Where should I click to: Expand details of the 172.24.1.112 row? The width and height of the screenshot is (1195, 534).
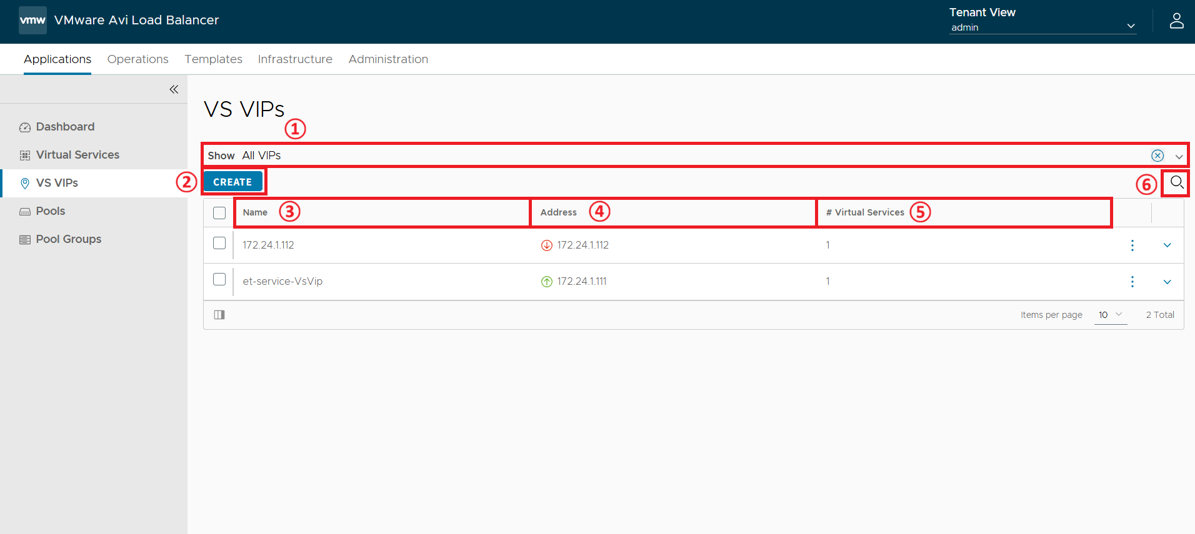pyautogui.click(x=1167, y=245)
